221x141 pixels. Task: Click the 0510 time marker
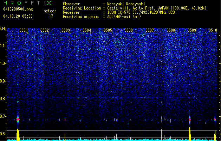click(213, 30)
